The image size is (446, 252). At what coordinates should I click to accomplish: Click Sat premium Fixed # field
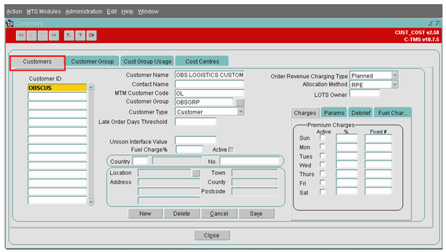[378, 191]
